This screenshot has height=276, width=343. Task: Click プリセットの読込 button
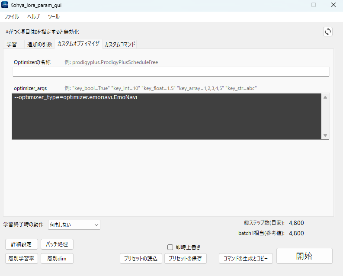point(141,259)
